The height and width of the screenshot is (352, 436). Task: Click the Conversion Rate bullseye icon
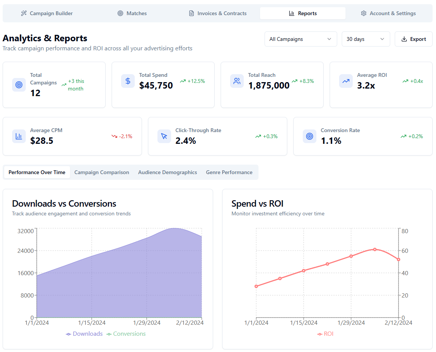(x=310, y=136)
